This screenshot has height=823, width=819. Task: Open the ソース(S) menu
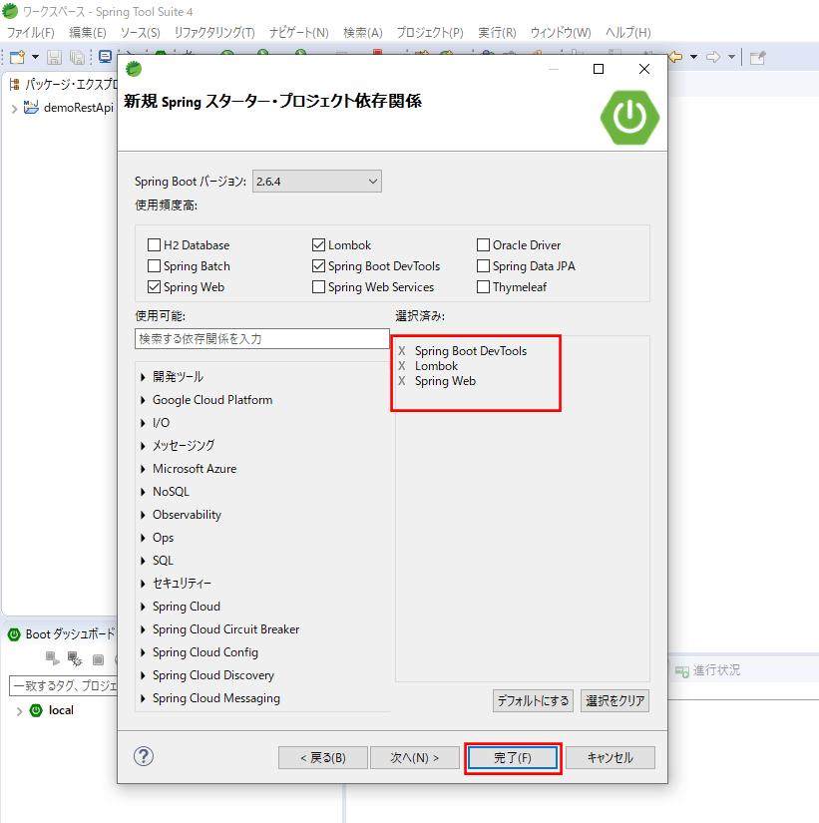(x=141, y=33)
